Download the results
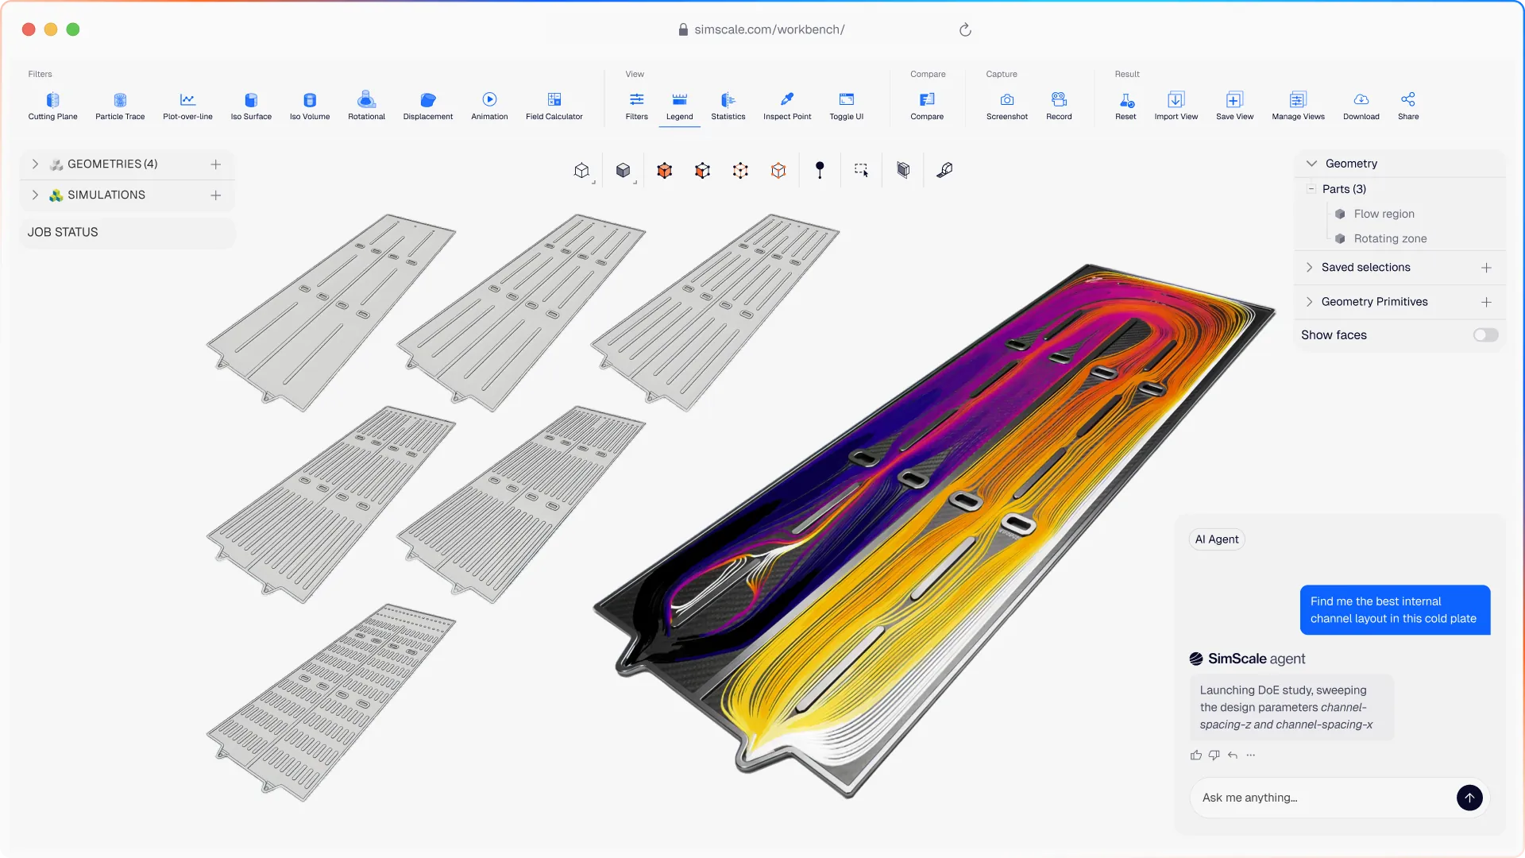 (1361, 106)
